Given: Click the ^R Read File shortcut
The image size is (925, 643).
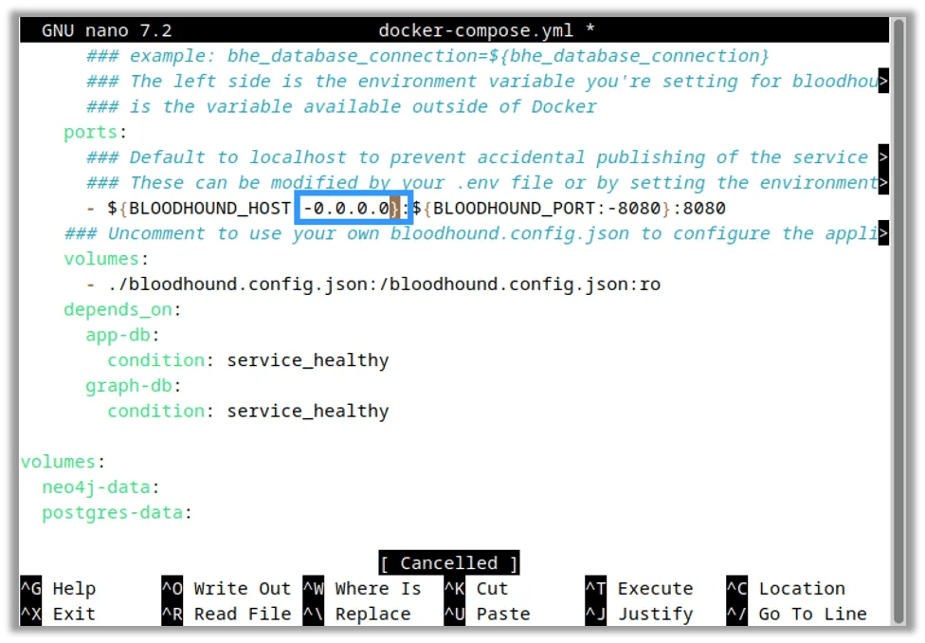Looking at the screenshot, I should coord(227,614).
